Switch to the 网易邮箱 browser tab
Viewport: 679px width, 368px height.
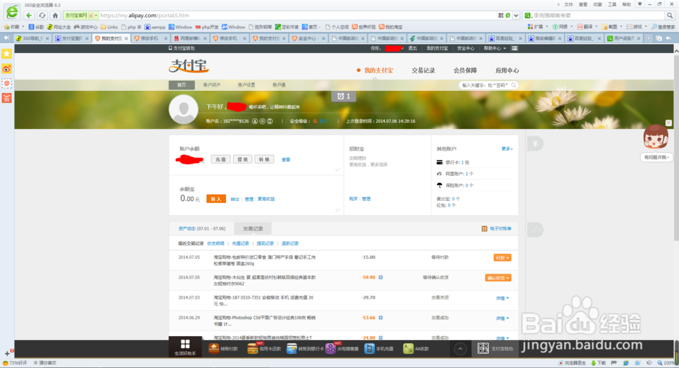pos(191,38)
